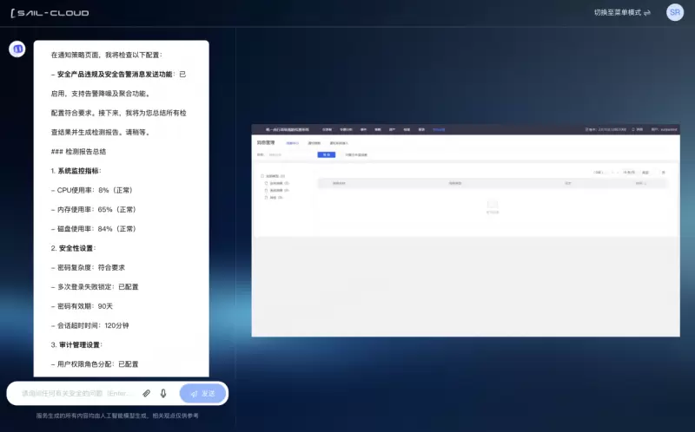Screen dimensions: 695x432
Task: Check the second checkbox in the type tree
Action: click(267, 183)
